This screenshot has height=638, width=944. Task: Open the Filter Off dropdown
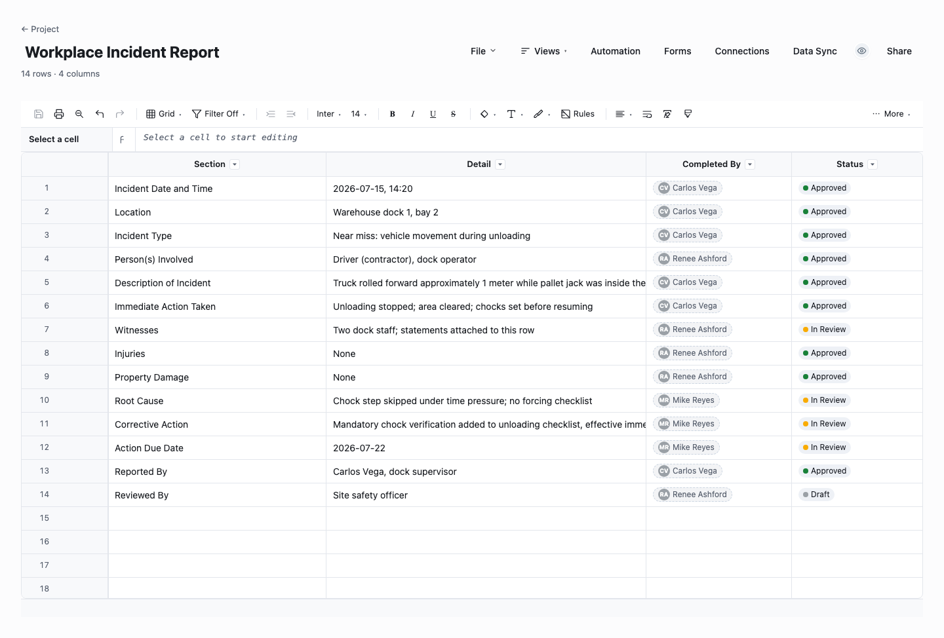219,114
